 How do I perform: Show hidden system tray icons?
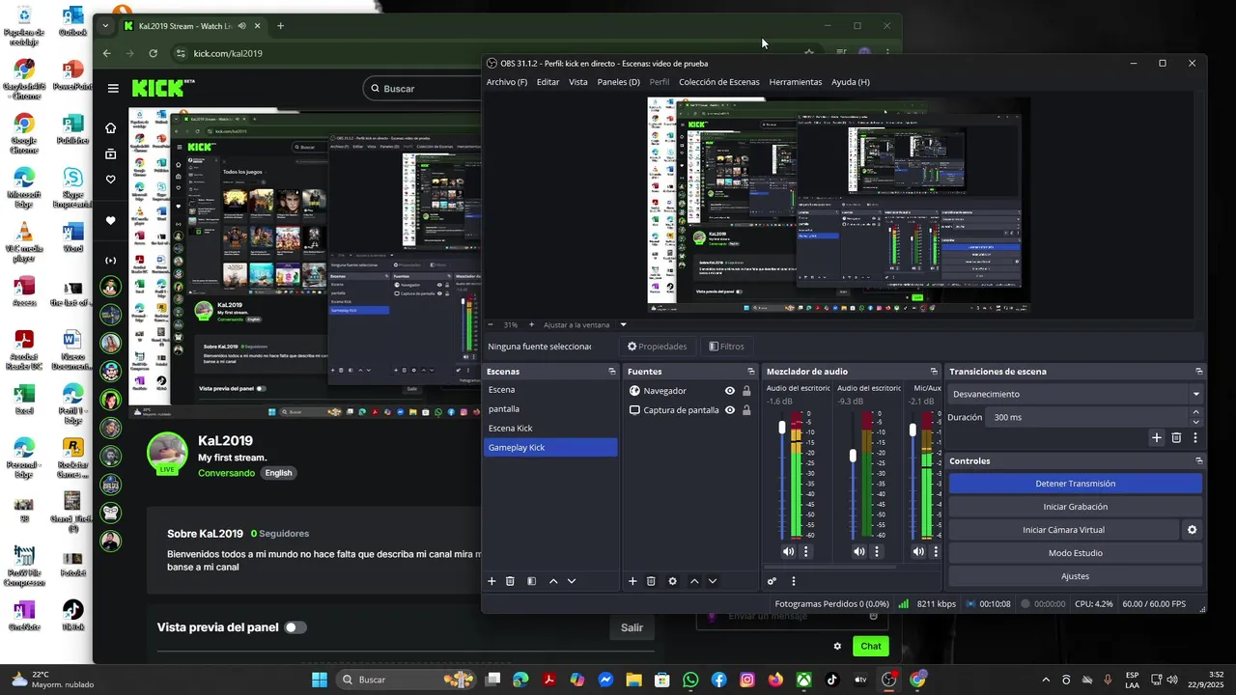coord(1046,680)
